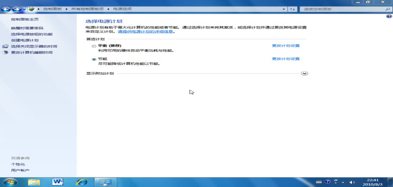Click 控制面板 in the breadcrumb path
Viewport: 393px width, 187px height.
click(52, 9)
